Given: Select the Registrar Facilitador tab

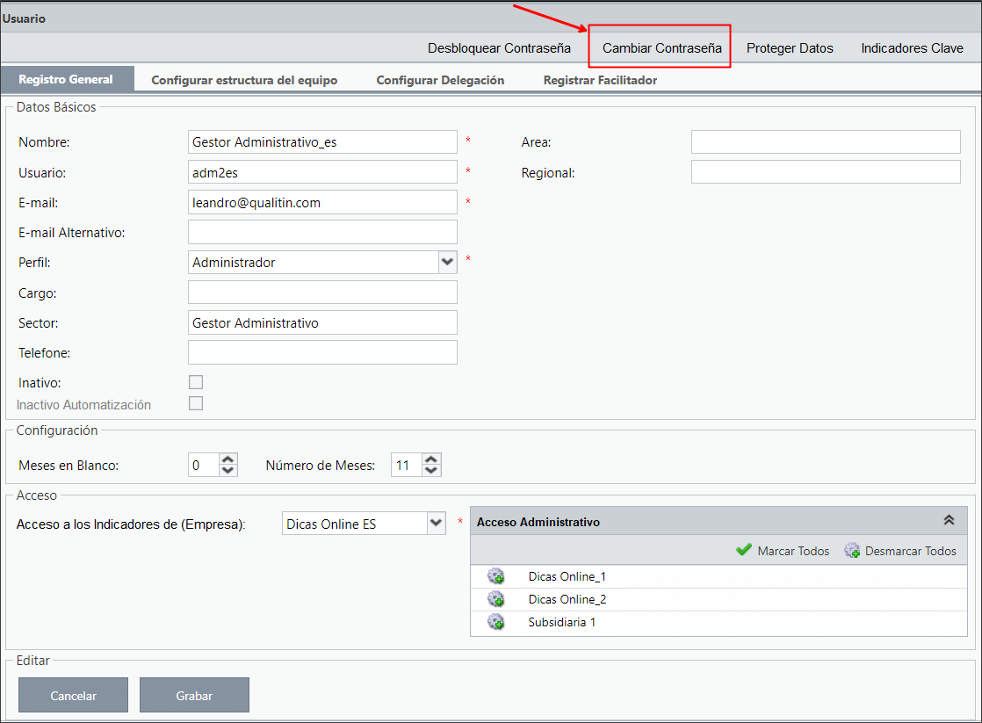Looking at the screenshot, I should (x=600, y=80).
